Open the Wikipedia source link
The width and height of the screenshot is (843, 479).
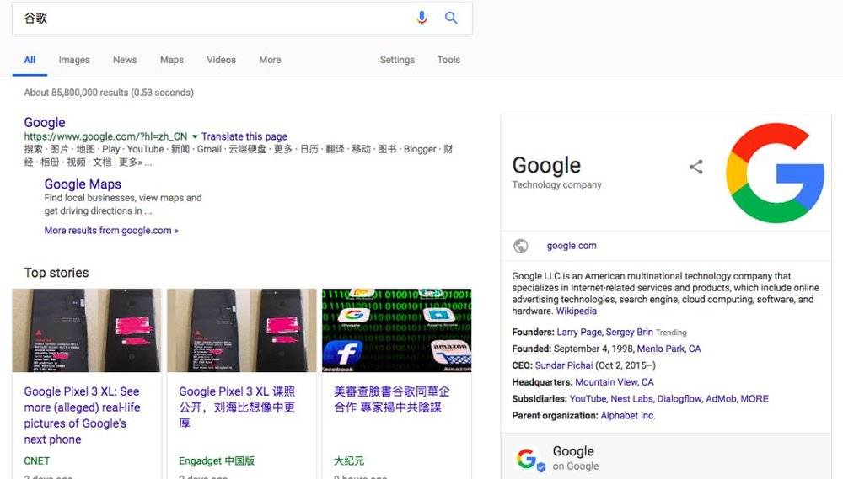click(x=577, y=311)
